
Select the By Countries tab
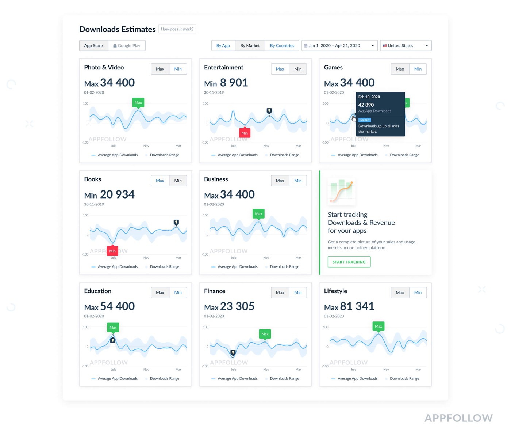click(x=282, y=46)
